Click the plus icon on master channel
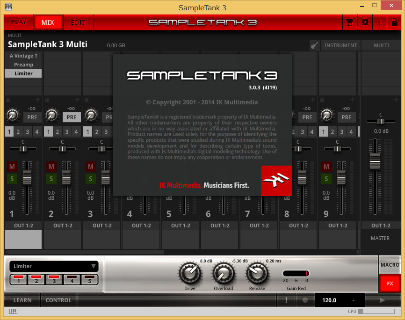The height and width of the screenshot is (320, 405). point(396,100)
